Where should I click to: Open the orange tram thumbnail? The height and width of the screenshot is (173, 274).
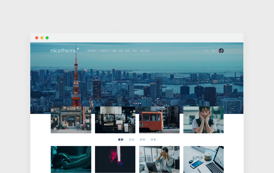(159, 120)
